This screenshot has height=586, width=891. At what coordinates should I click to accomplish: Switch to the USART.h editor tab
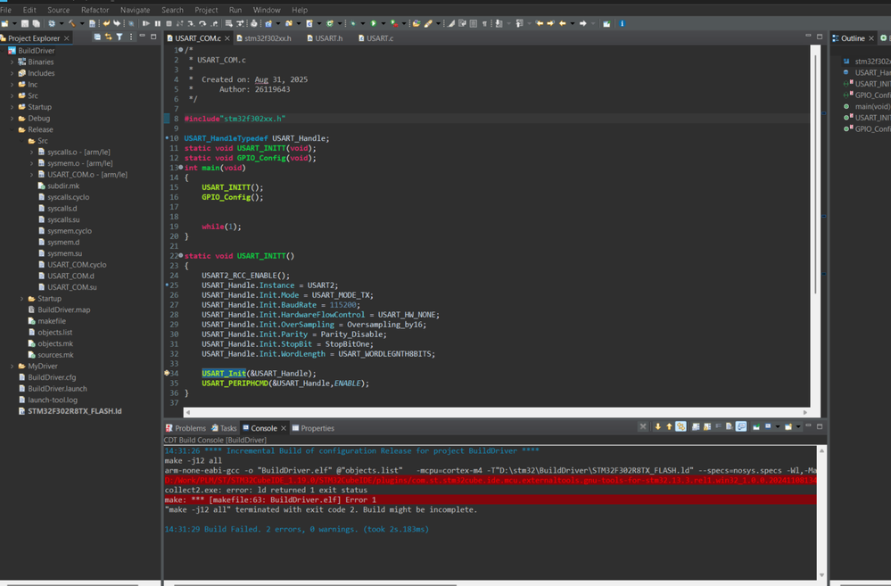pos(327,38)
